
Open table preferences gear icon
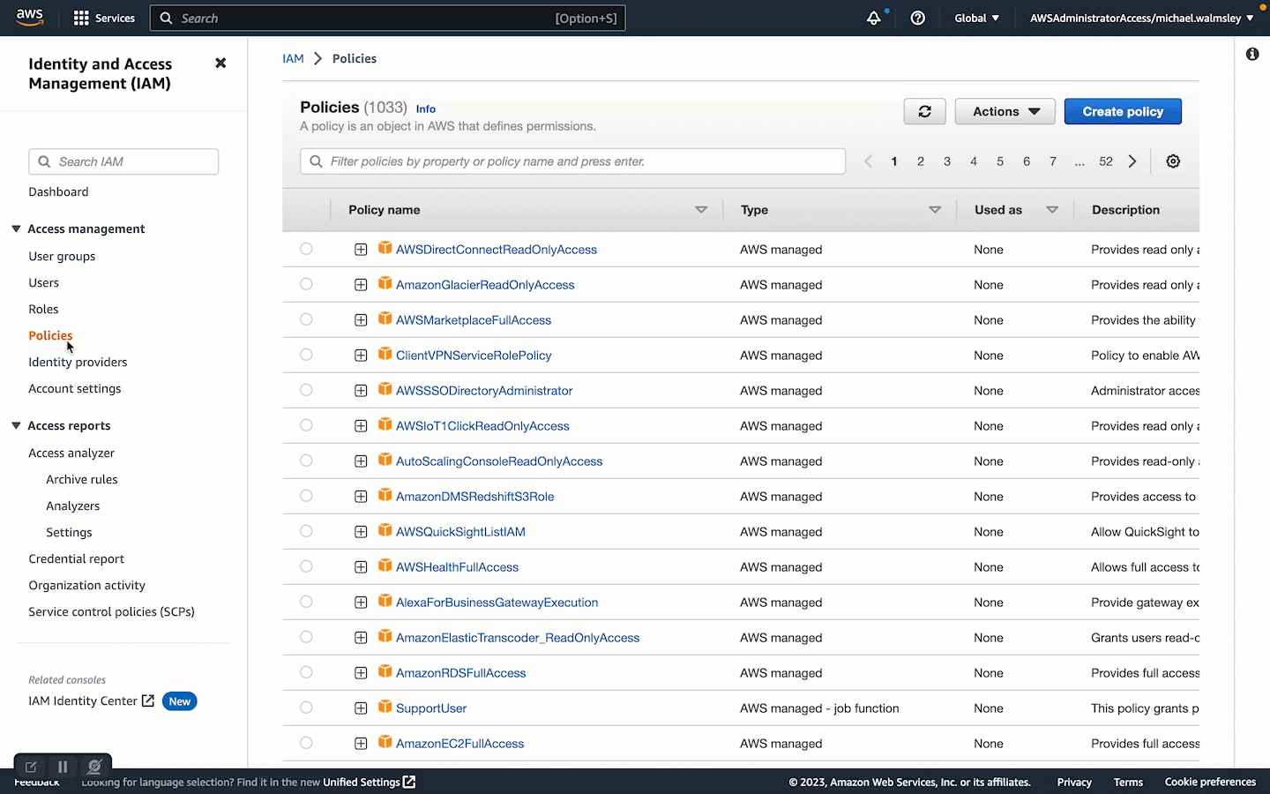pos(1173,161)
